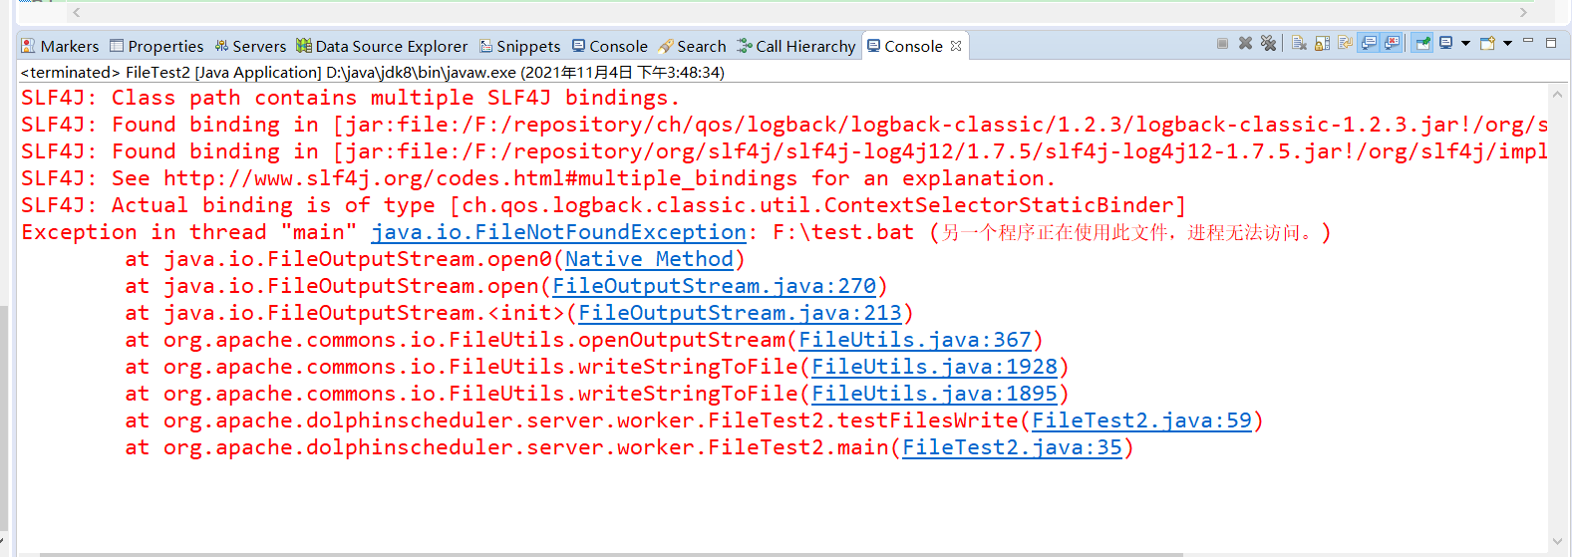Screen dimensions: 1572x557
Task: Click the "Actual binding is of type" line
Action: click(604, 205)
